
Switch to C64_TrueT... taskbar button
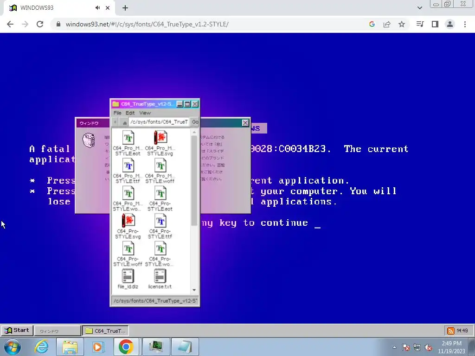tap(105, 331)
